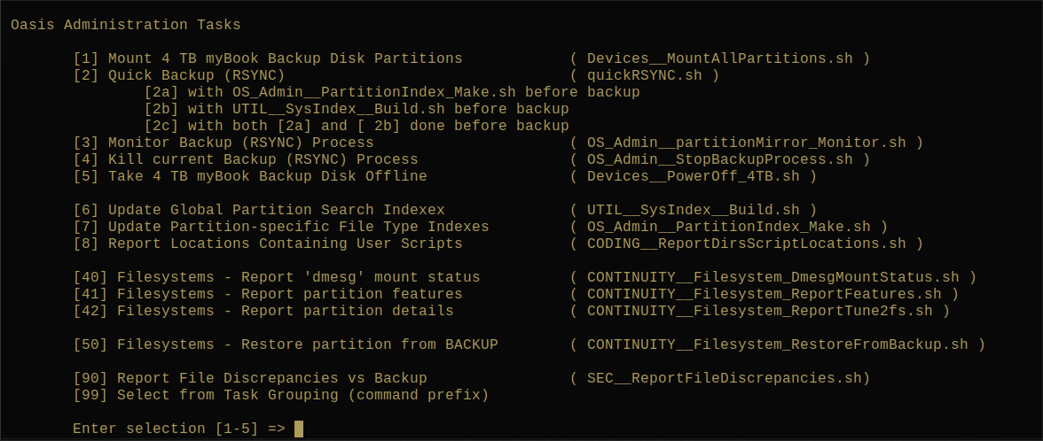Click the Devices__MountAllPartitions.sh script name

pyautogui.click(x=719, y=58)
